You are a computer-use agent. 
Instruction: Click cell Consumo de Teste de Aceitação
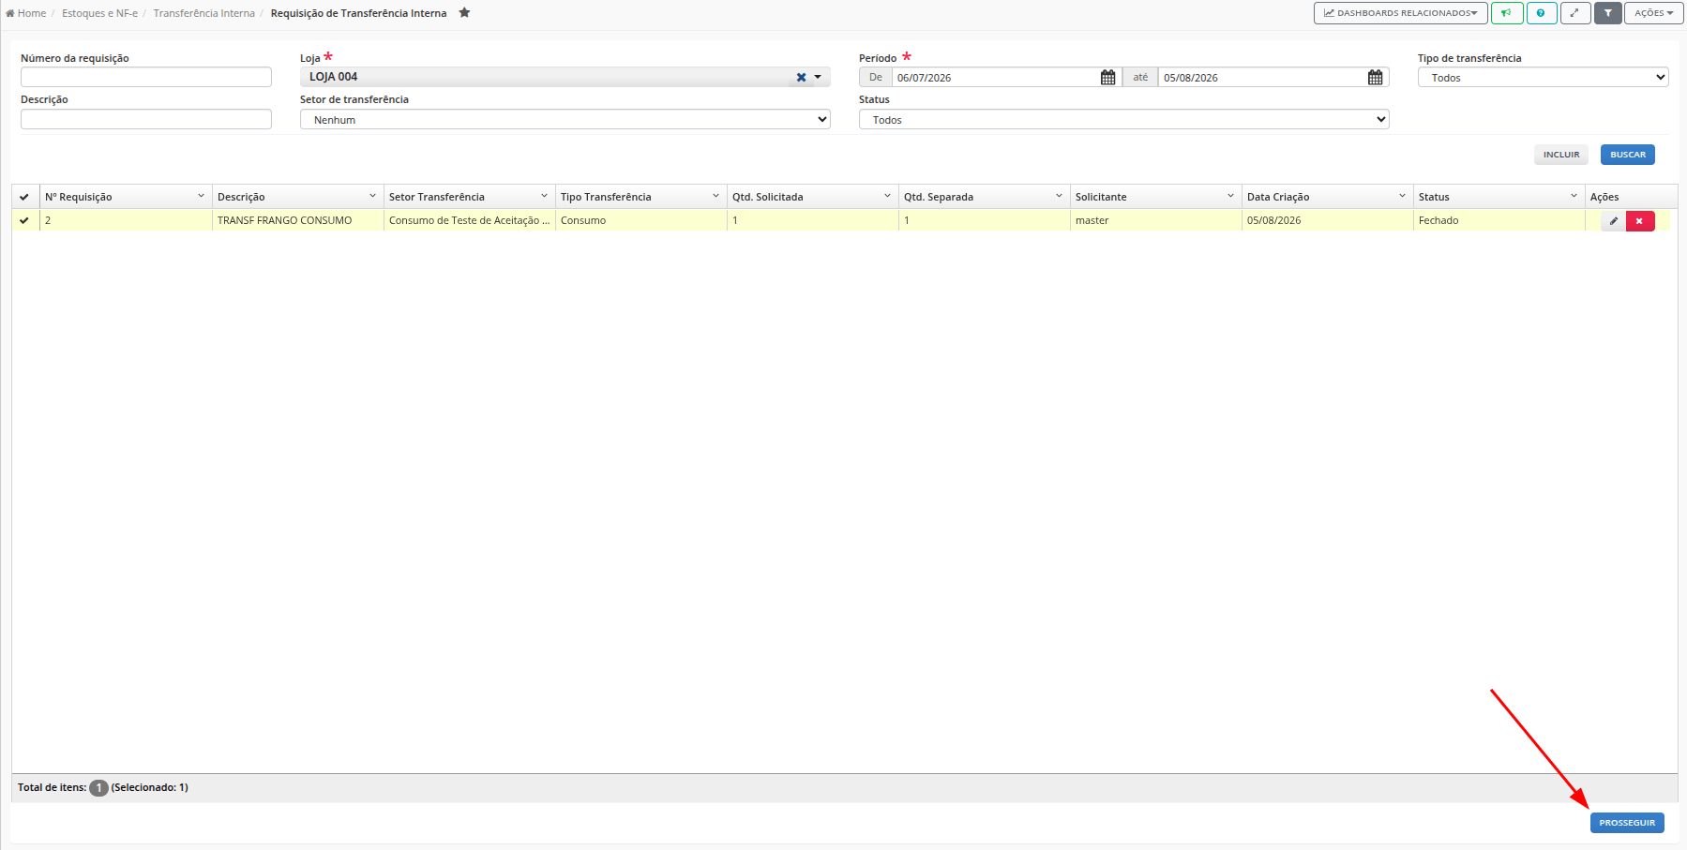(469, 220)
